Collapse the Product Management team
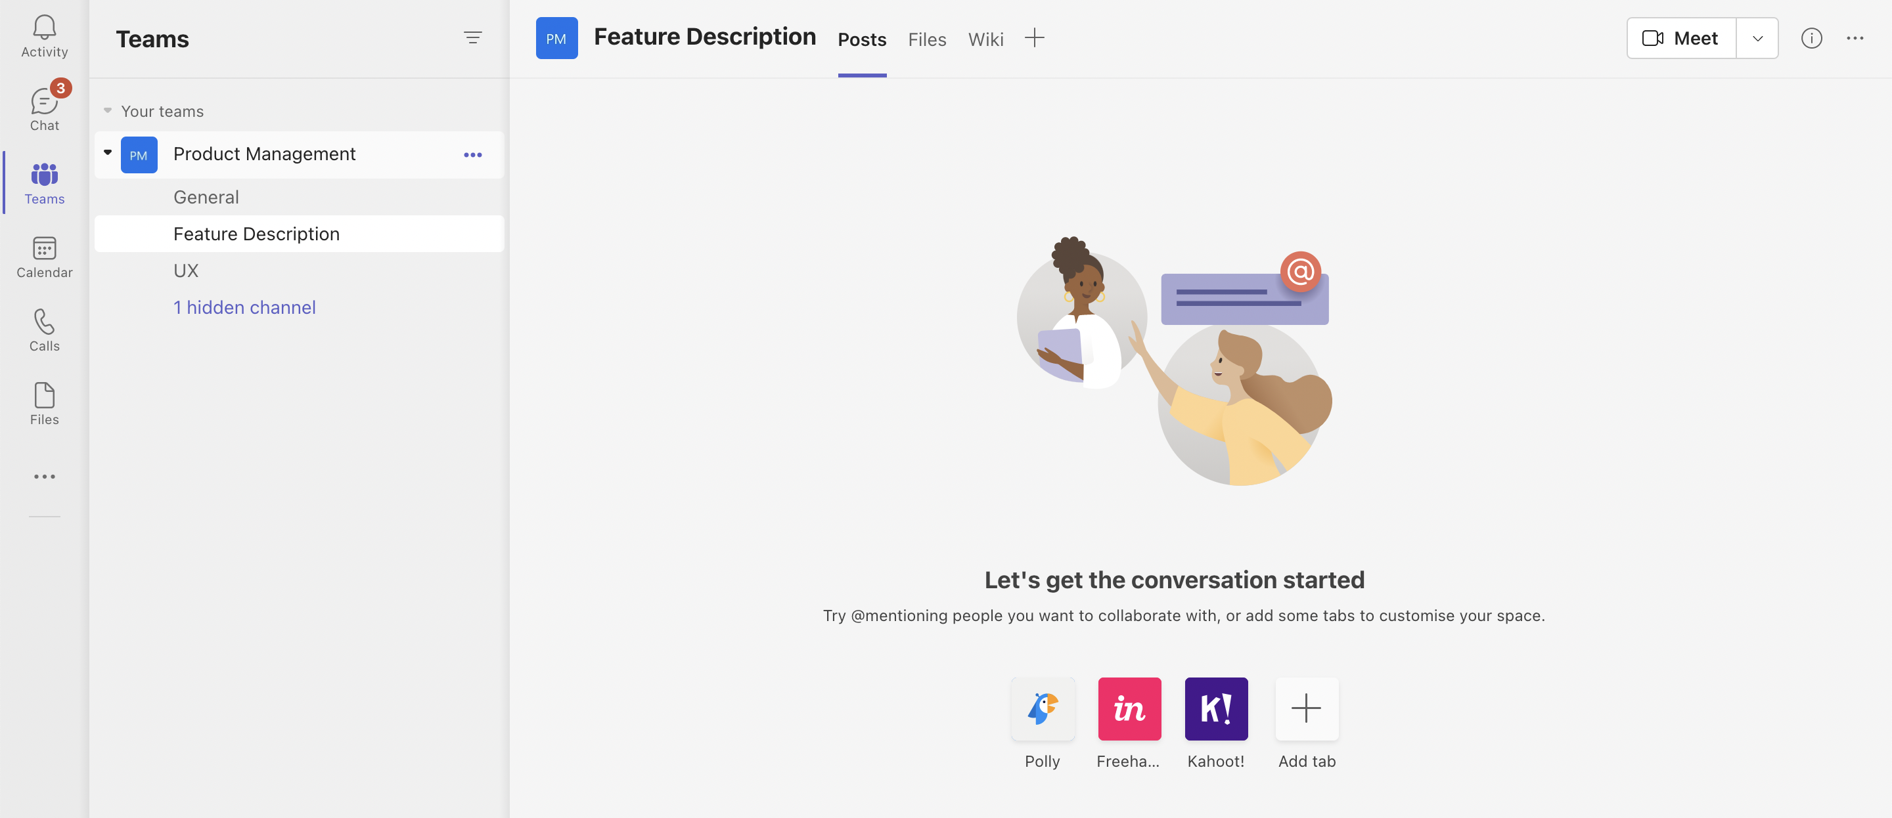 pyautogui.click(x=108, y=154)
